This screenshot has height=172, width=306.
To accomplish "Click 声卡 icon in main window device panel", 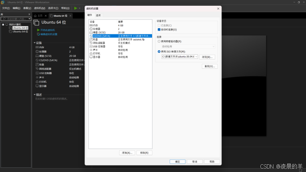I will [37, 77].
